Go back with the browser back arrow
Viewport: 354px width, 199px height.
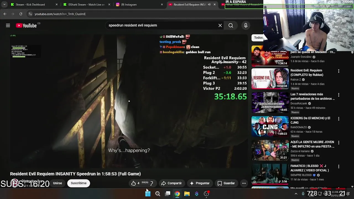pyautogui.click(x=5, y=14)
